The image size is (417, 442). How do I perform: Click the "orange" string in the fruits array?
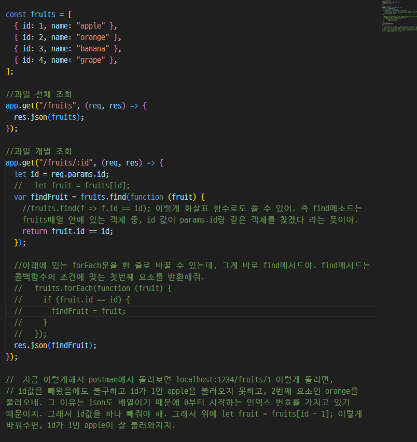point(93,37)
